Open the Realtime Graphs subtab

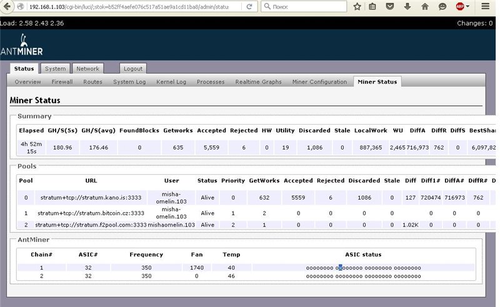(x=258, y=82)
